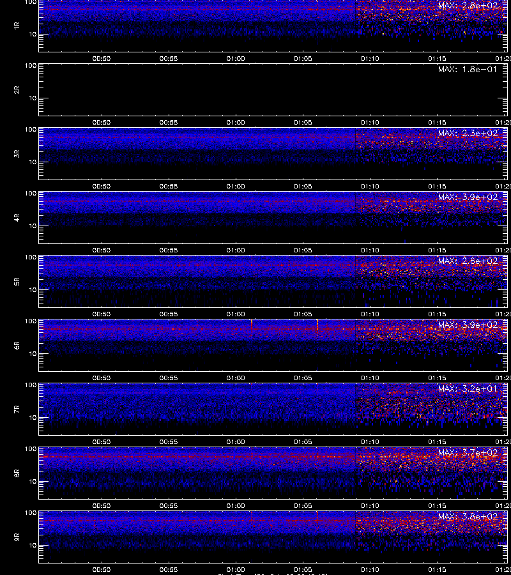Click the 9R panel axis label
511x575 pixels.
(17, 537)
